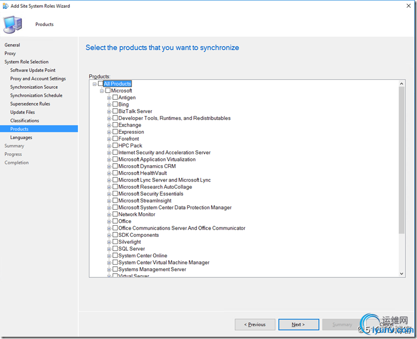Click the products list scroll down arrow
Screen dimensions: 417x339
tap(401, 274)
